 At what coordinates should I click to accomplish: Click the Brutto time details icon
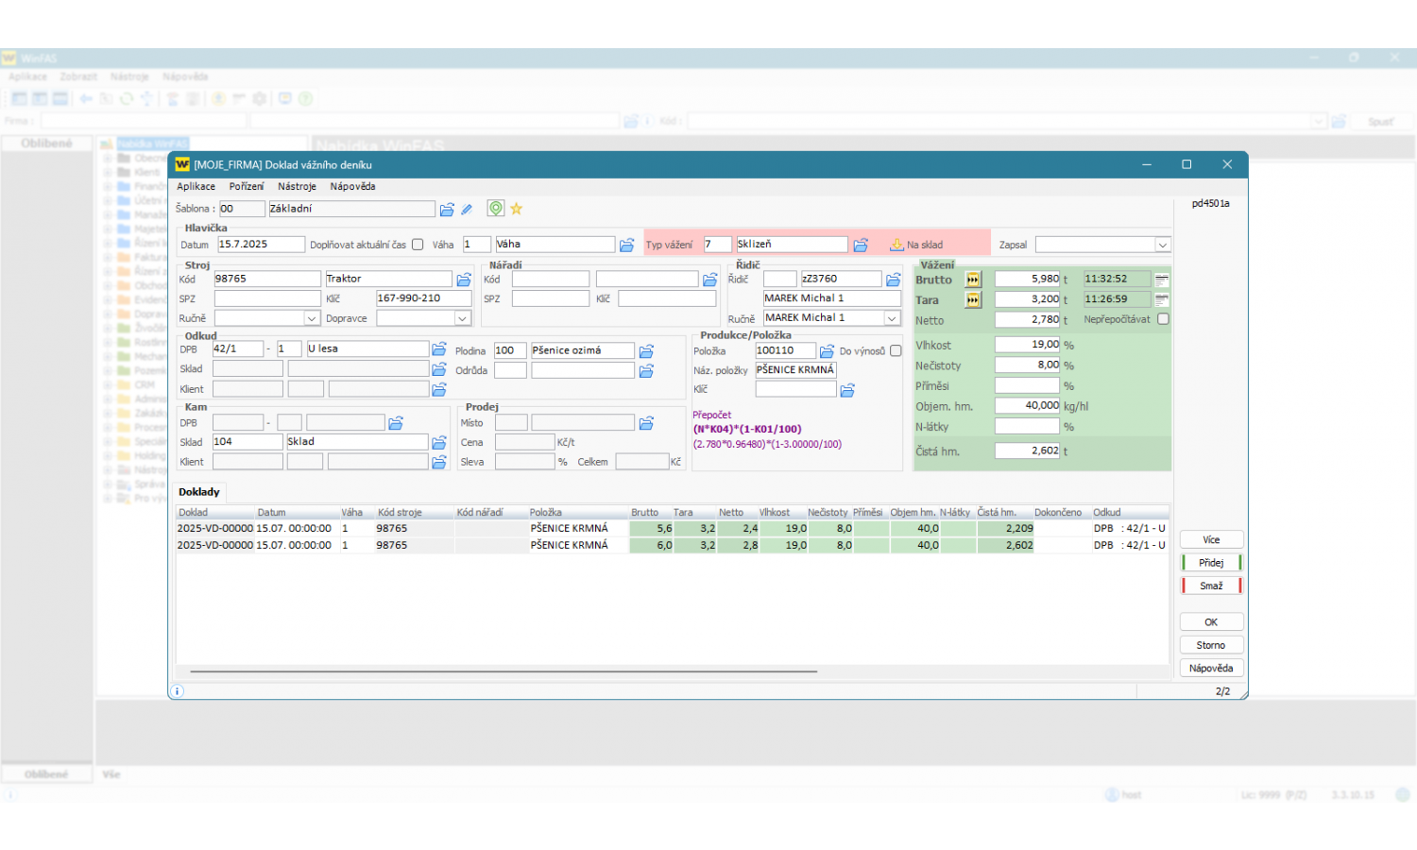coord(1162,280)
